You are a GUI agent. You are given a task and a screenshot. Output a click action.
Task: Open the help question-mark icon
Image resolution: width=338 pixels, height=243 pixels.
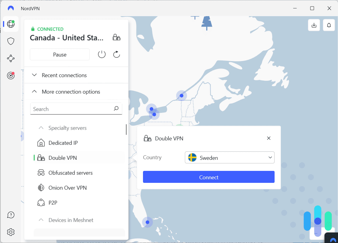click(x=11, y=215)
